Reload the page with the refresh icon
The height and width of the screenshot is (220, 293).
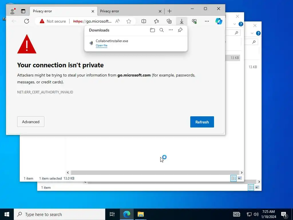pyautogui.click(x=27, y=21)
